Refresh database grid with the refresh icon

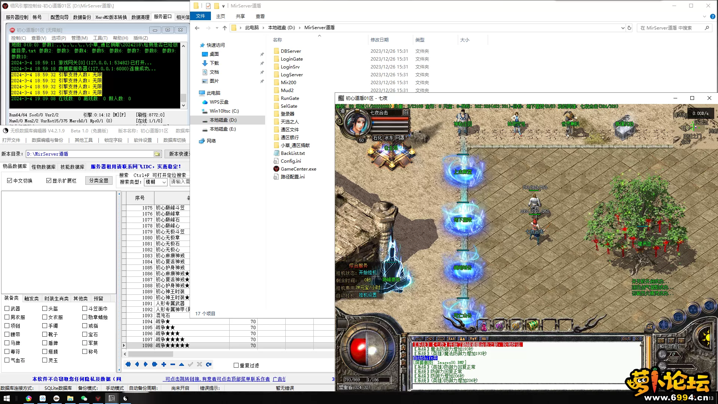click(209, 364)
